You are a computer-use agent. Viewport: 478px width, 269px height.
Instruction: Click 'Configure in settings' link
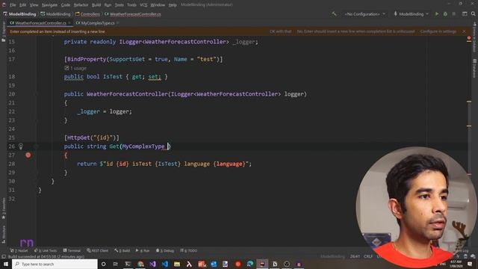[x=438, y=31]
